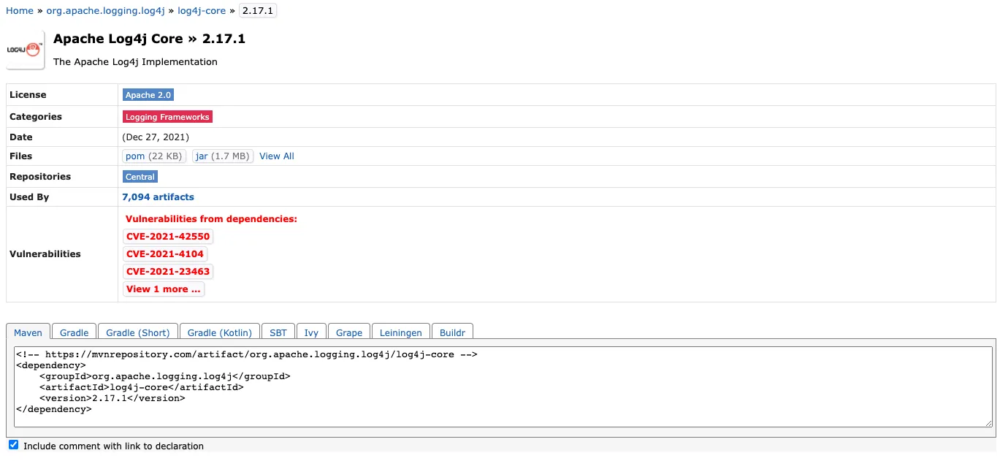The width and height of the screenshot is (1000, 461).
Task: Open CVE-2021-4104 vulnerability details
Action: click(x=165, y=254)
